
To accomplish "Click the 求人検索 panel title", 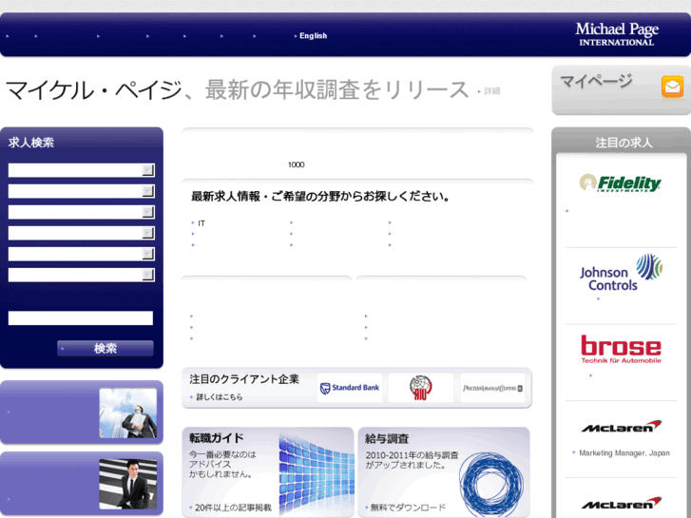I will click(30, 143).
